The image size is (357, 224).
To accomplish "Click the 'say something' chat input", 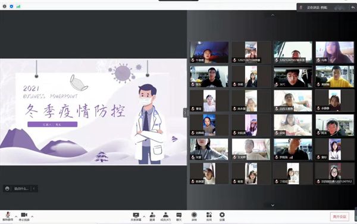I will tap(21, 188).
